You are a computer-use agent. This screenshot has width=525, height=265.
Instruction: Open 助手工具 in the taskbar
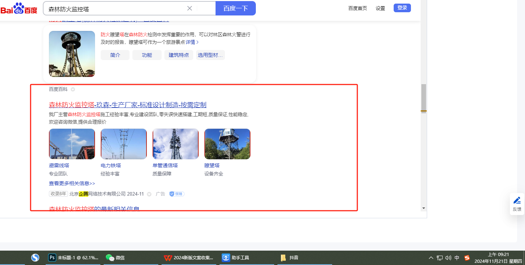[235, 258]
